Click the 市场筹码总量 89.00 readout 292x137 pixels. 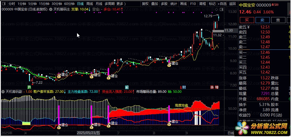tap(151, 91)
